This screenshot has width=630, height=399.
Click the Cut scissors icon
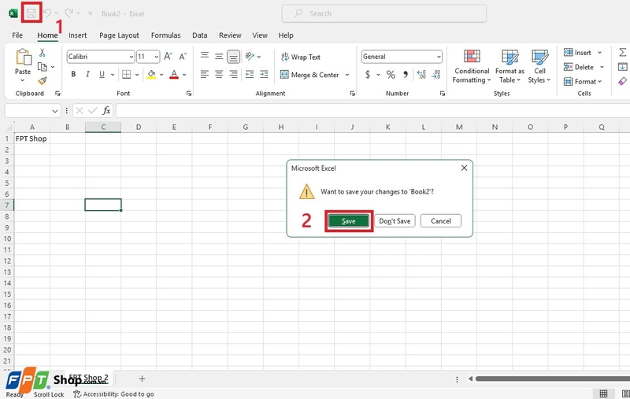[43, 53]
